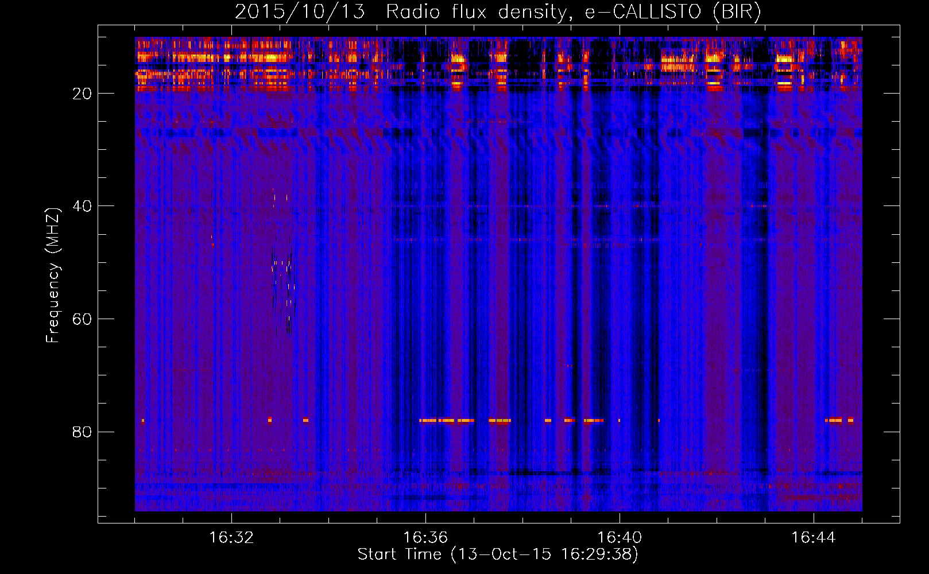Click the 16:36 time tick label
The height and width of the screenshot is (574, 929).
[425, 538]
